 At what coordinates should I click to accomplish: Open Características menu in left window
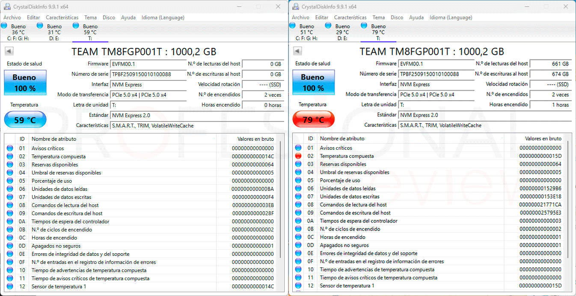pyautogui.click(x=62, y=18)
